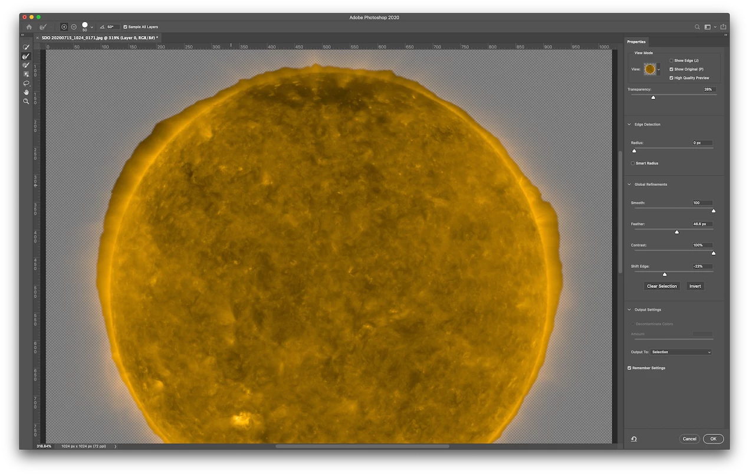Image resolution: width=749 pixels, height=475 pixels.
Task: Open the brush size 50 picker
Action: pos(87,27)
